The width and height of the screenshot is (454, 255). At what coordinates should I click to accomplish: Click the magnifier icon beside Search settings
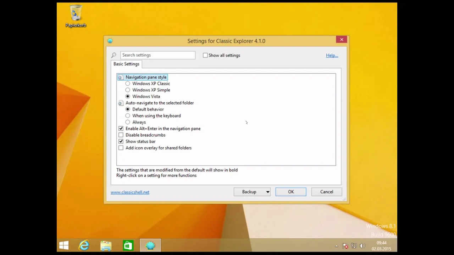(113, 55)
